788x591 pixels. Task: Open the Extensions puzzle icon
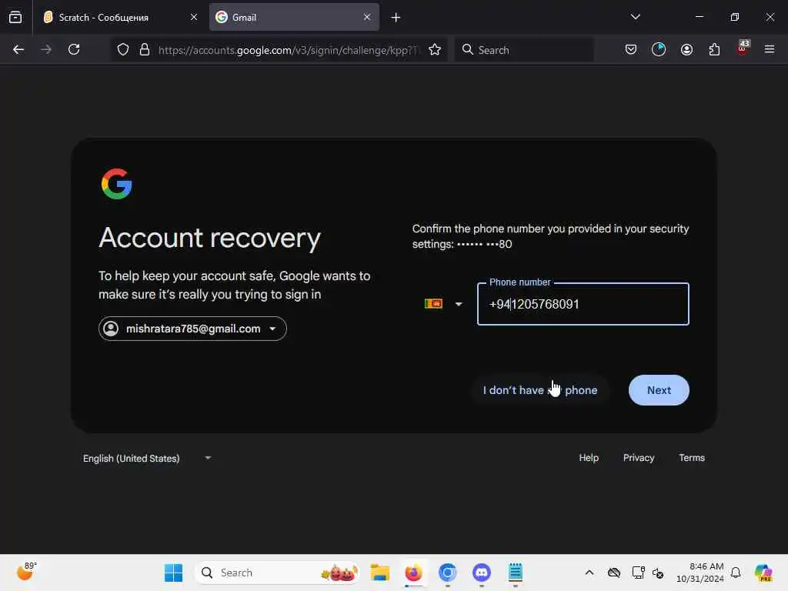(714, 49)
